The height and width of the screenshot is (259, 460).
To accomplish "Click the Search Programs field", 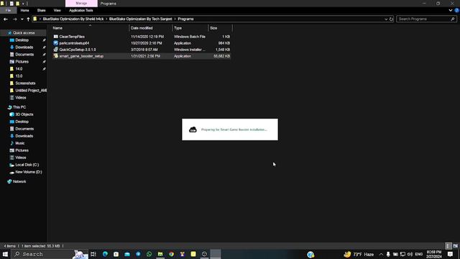I will (x=426, y=19).
